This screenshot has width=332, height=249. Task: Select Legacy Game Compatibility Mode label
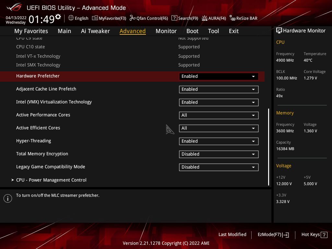click(51, 167)
